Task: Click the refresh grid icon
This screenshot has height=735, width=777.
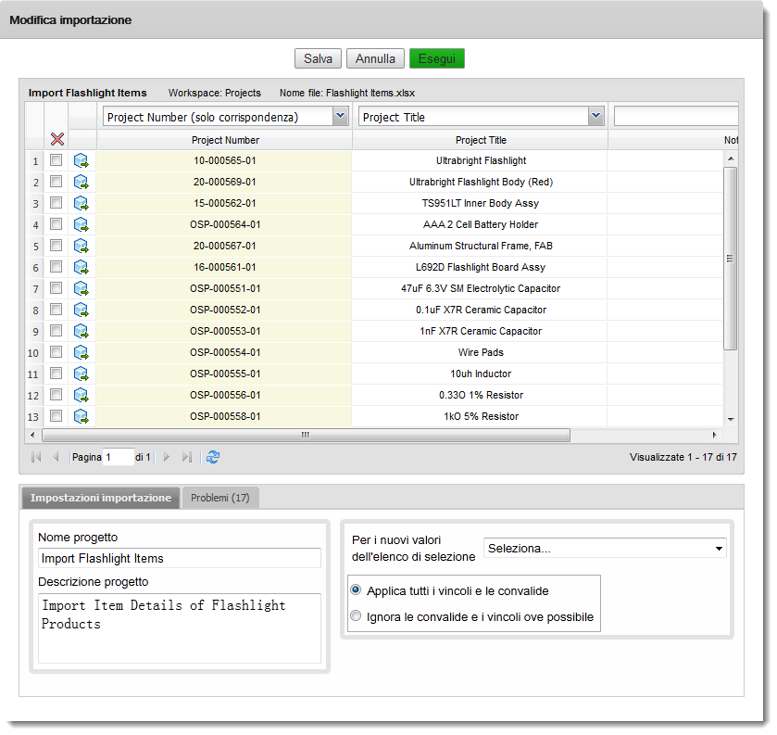Action: [x=213, y=456]
